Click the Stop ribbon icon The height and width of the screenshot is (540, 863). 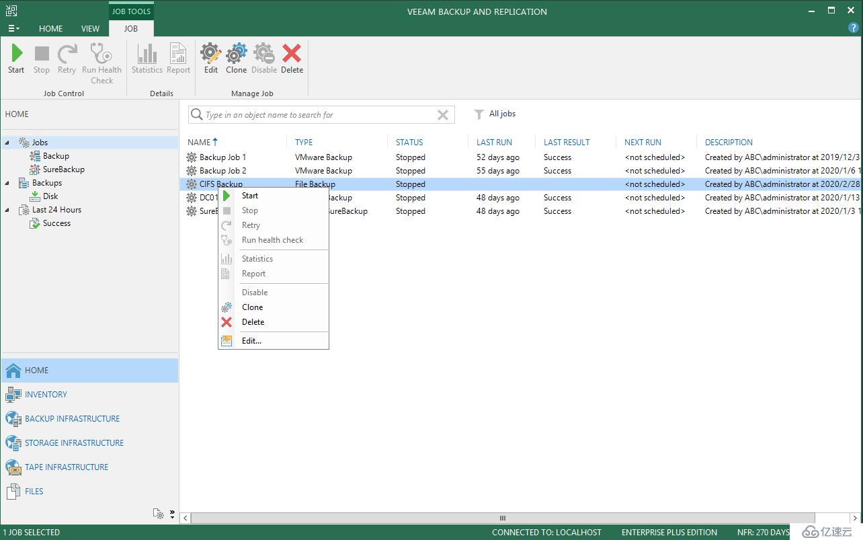[42, 54]
